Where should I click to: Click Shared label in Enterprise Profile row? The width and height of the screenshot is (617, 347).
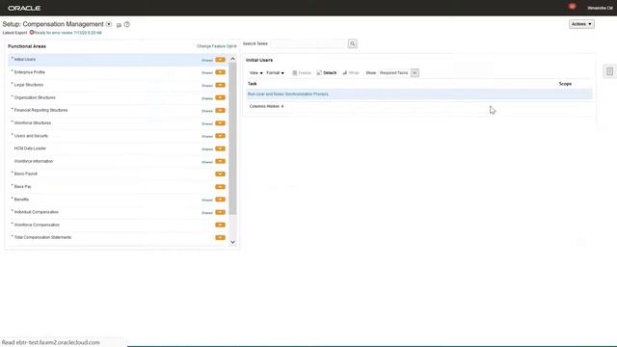(207, 73)
